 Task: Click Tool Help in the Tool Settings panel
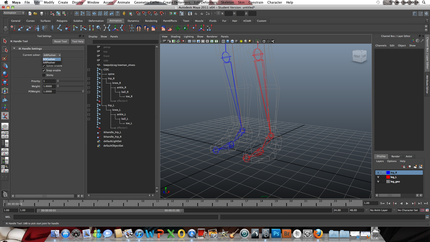tap(78, 41)
